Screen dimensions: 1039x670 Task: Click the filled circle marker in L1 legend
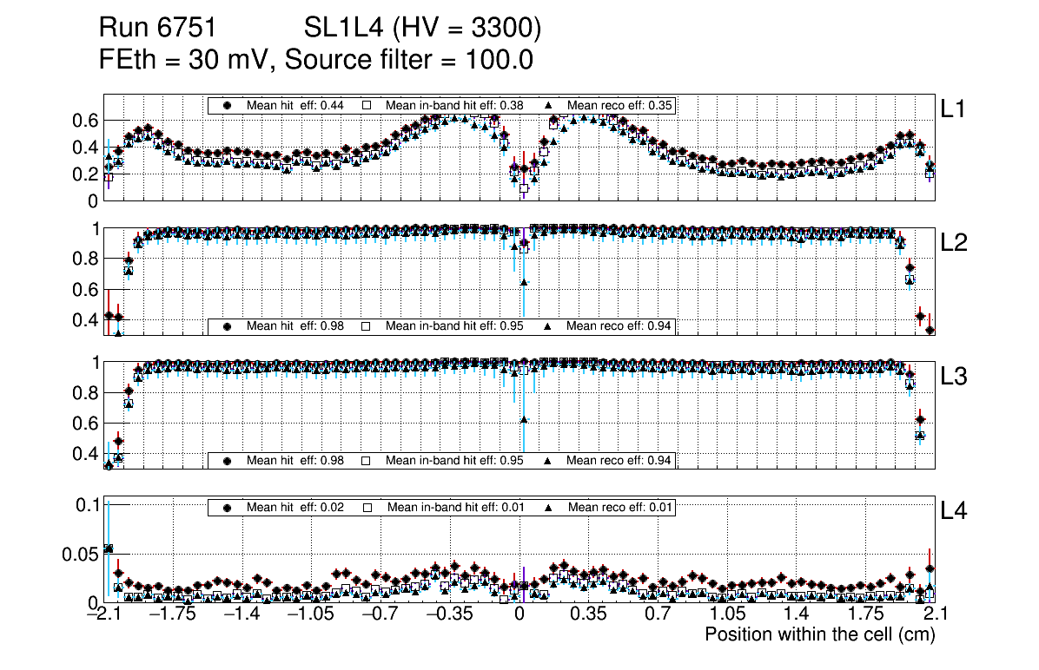click(x=228, y=105)
